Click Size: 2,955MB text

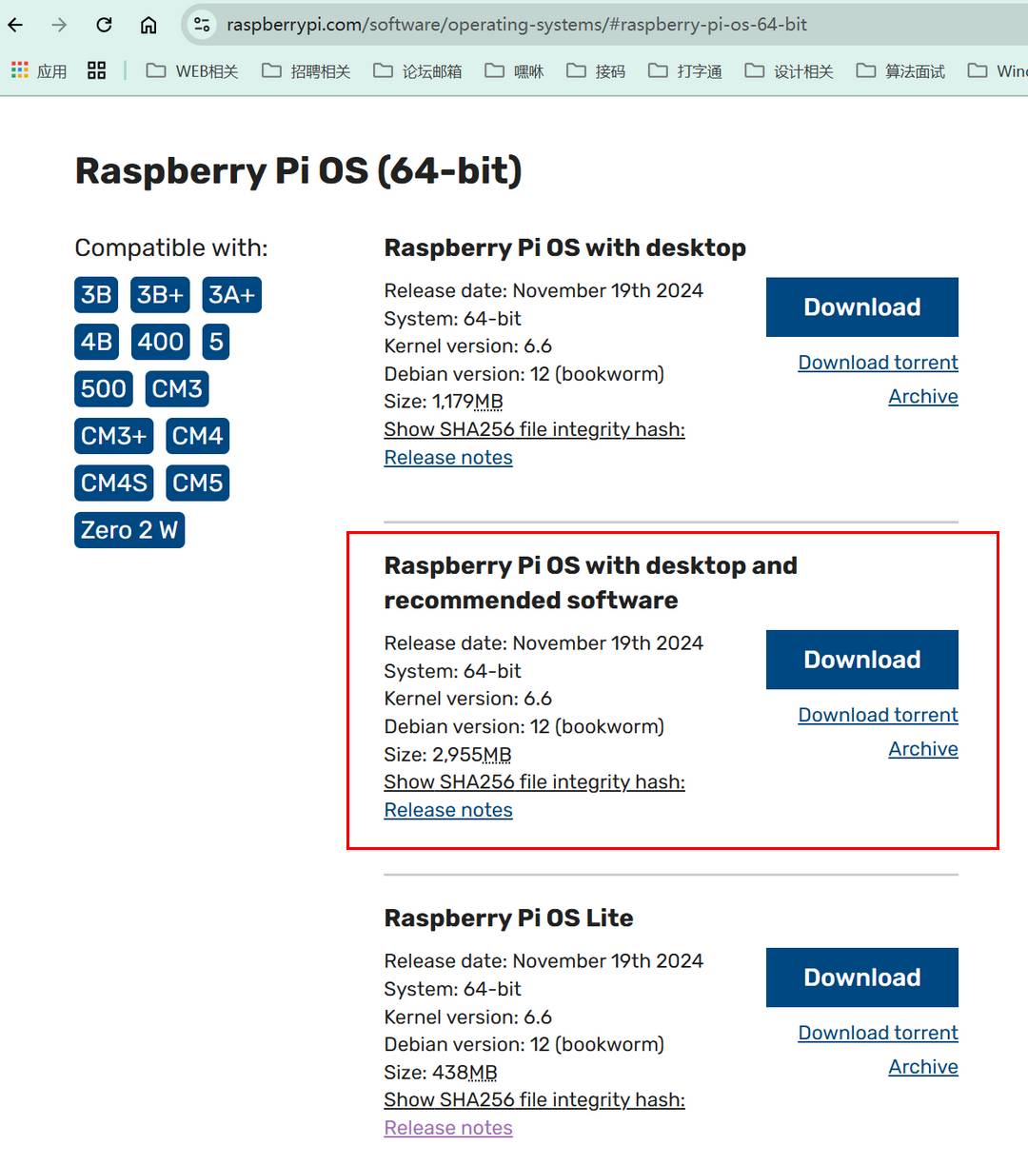(447, 755)
